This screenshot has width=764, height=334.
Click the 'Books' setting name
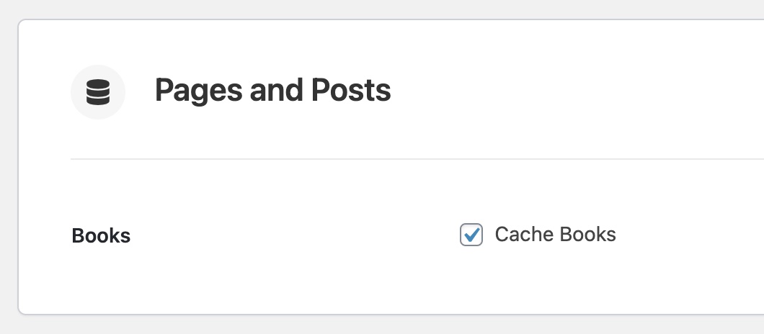[x=101, y=235]
